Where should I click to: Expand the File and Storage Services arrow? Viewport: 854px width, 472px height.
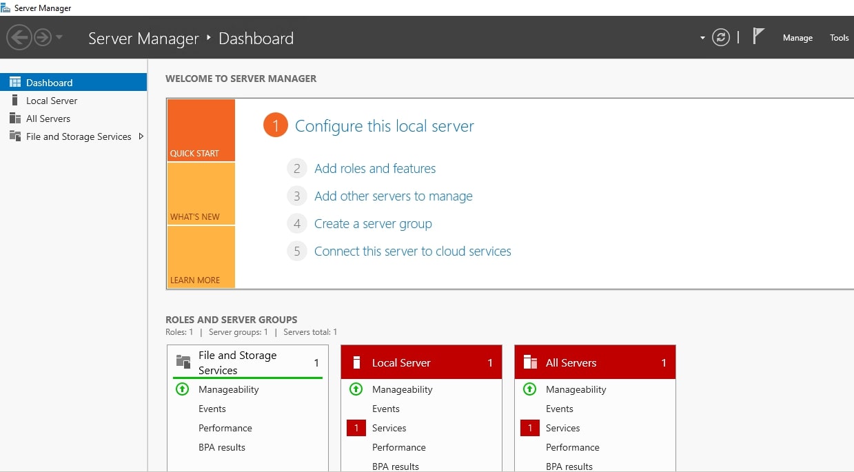tap(141, 136)
